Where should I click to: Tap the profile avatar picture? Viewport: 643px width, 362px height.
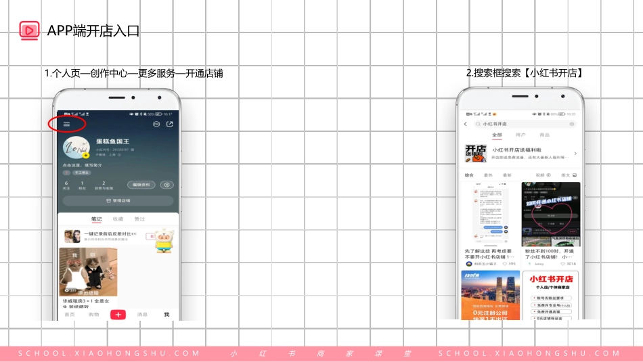[76, 146]
